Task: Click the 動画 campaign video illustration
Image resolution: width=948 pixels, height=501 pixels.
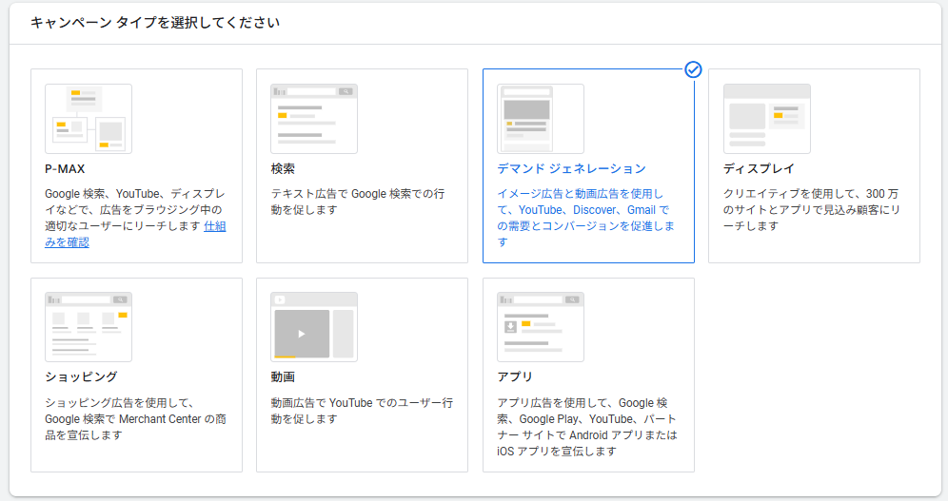Action: [314, 327]
